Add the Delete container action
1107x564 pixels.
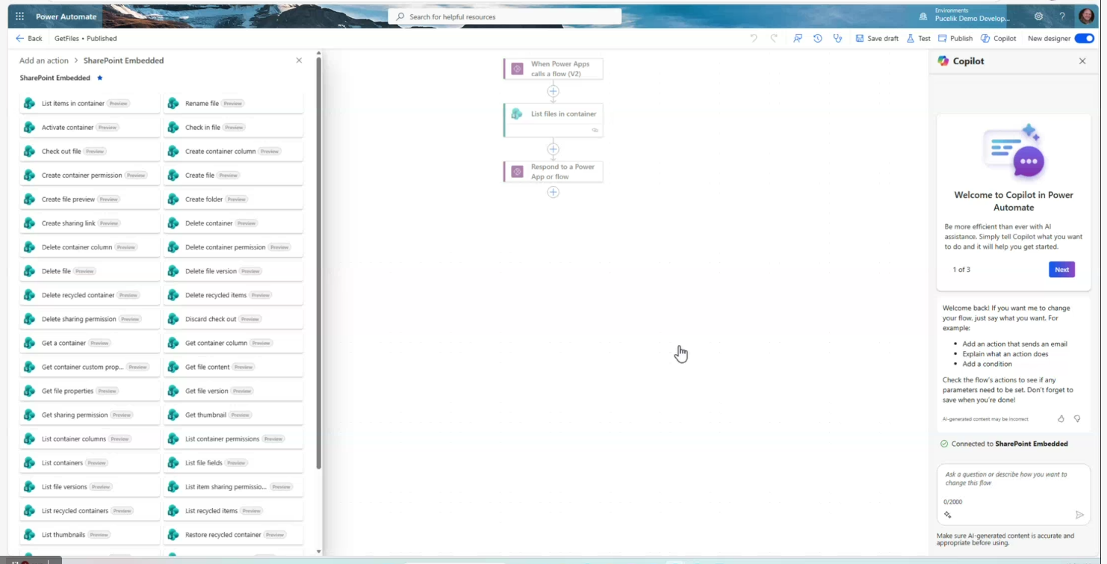(233, 223)
